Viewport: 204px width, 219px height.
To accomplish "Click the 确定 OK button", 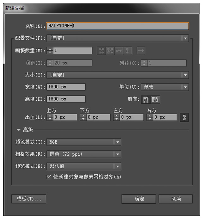I will tap(139, 199).
